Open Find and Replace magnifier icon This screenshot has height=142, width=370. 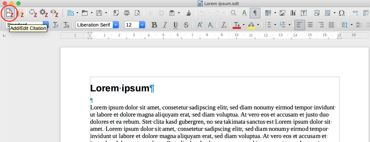234,13
